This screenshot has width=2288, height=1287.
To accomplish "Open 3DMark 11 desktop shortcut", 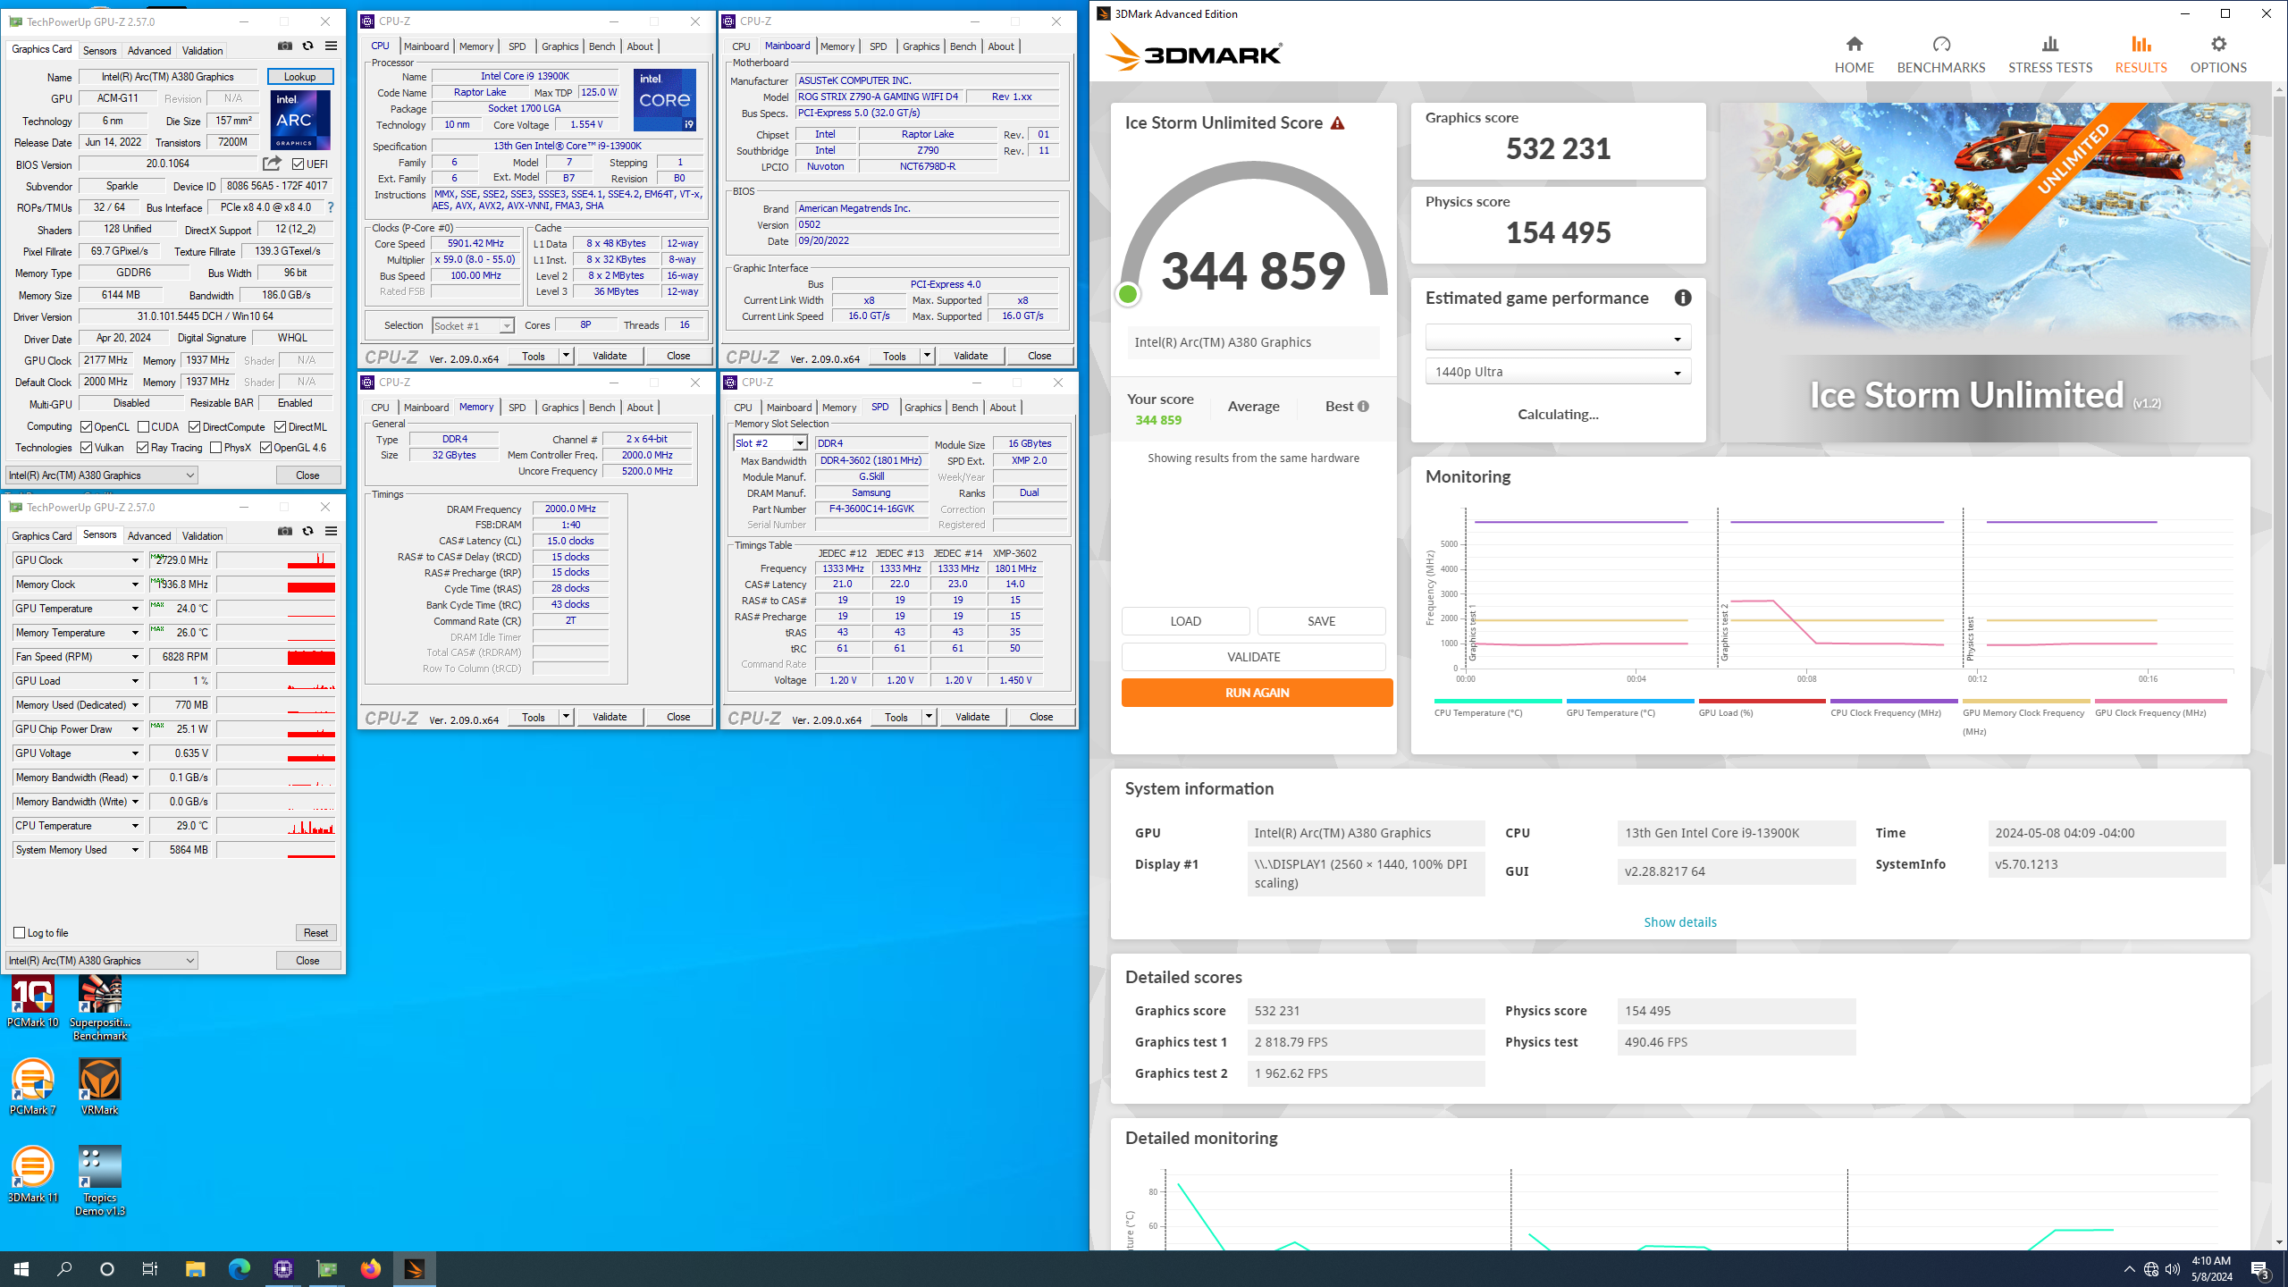I will [x=32, y=1174].
